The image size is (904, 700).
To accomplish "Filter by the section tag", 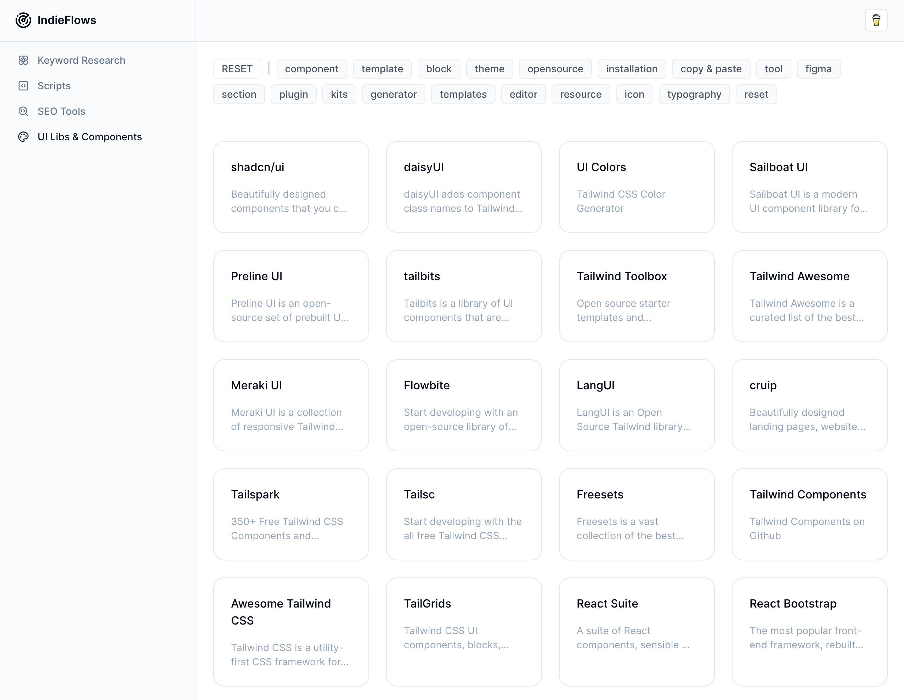I will click(x=239, y=94).
